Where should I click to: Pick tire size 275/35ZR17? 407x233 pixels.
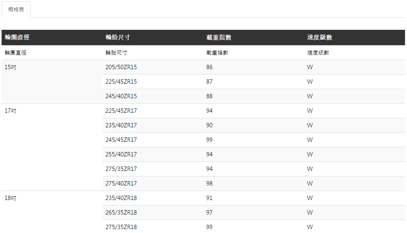121,169
